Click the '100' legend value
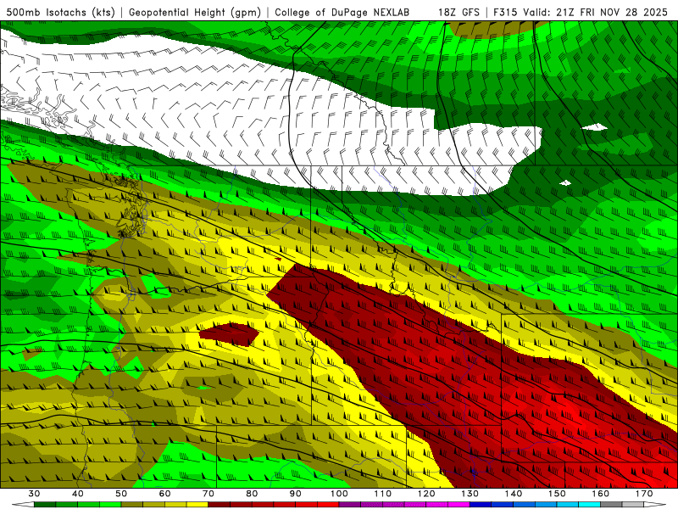 [339, 494]
